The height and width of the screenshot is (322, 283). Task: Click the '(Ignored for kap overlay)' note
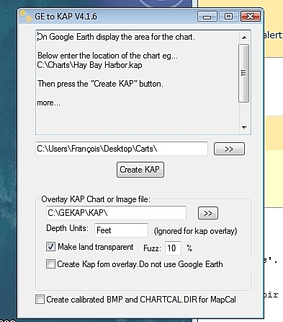pos(195,231)
